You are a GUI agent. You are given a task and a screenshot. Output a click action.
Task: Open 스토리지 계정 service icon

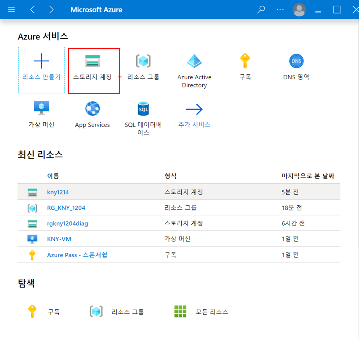point(92,61)
